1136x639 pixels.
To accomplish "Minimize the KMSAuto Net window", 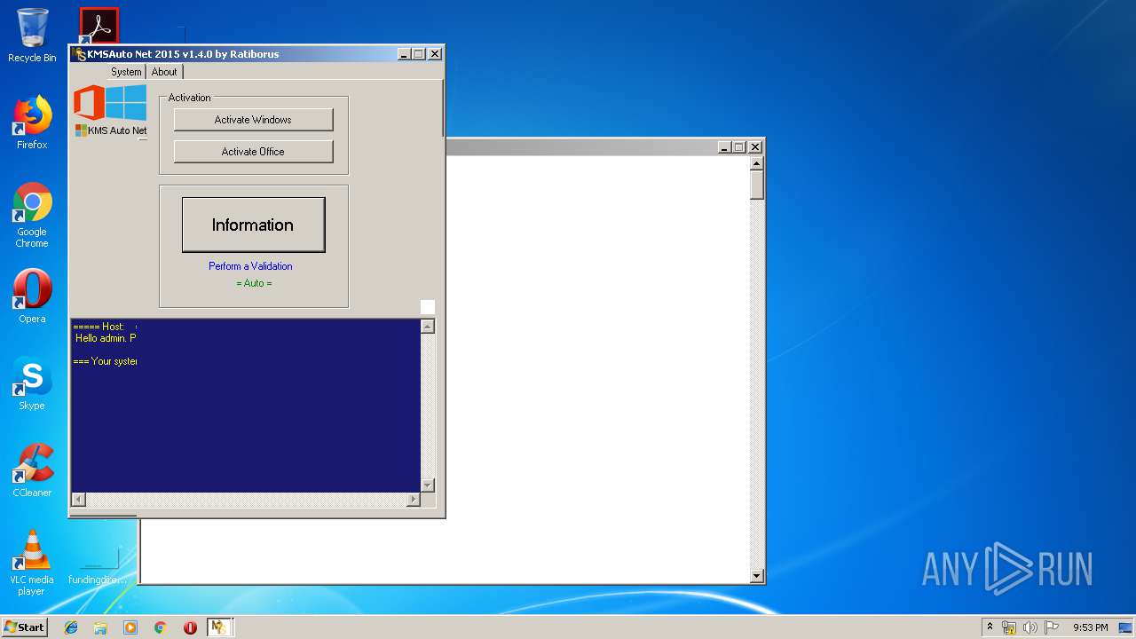I will point(404,54).
